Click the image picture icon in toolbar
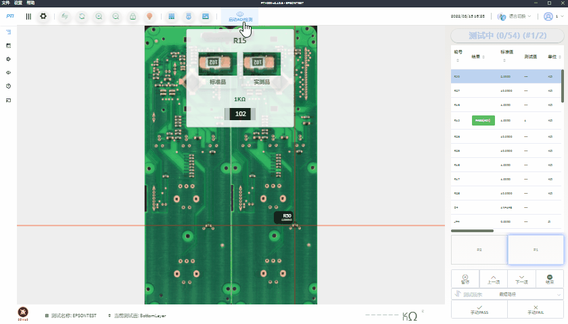 click(x=206, y=16)
